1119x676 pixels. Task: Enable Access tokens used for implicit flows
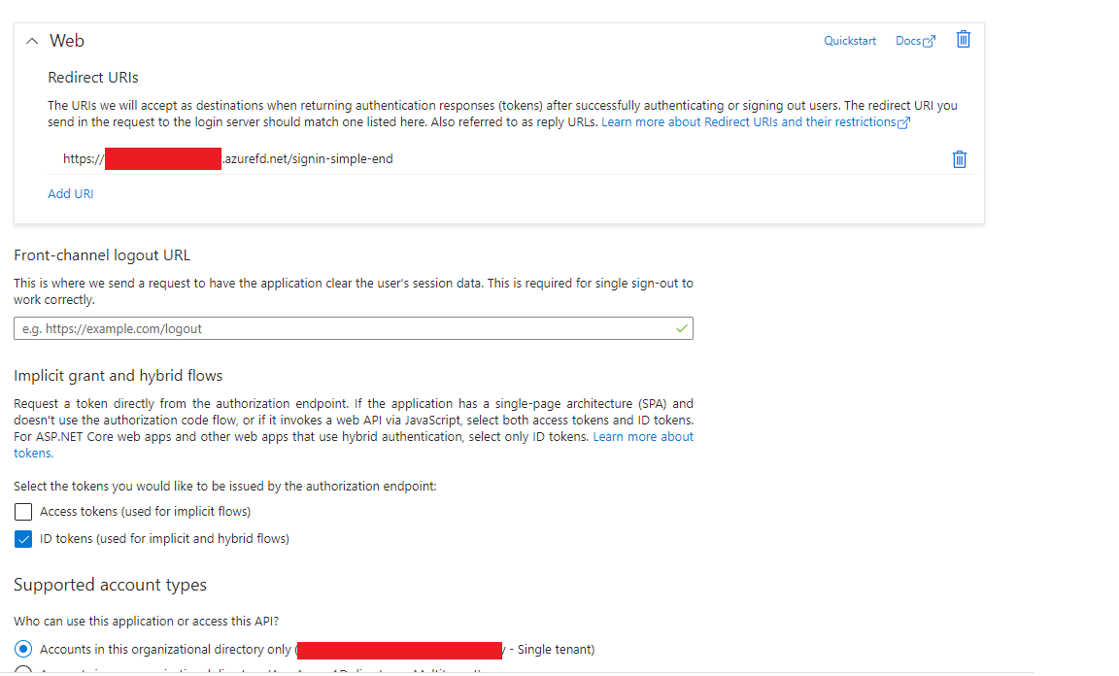click(x=22, y=511)
